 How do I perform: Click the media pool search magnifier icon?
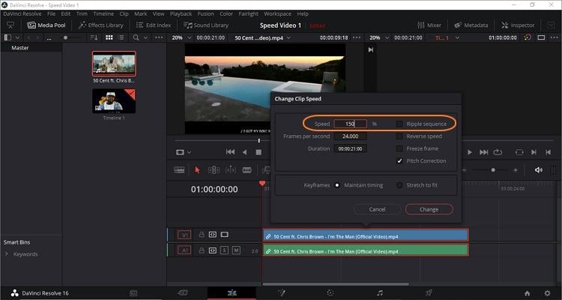(x=136, y=37)
